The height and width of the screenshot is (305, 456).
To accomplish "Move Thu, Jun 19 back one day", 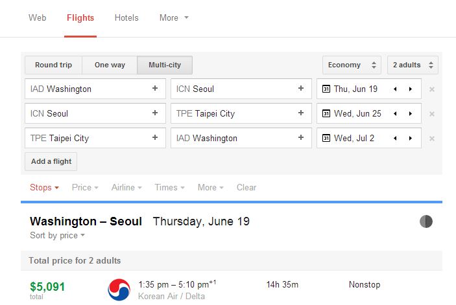I will (395, 89).
